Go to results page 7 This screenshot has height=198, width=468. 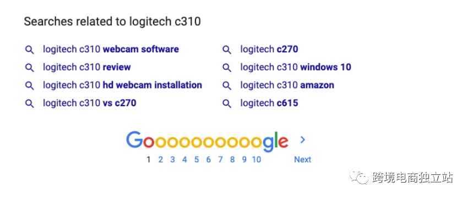click(x=220, y=159)
